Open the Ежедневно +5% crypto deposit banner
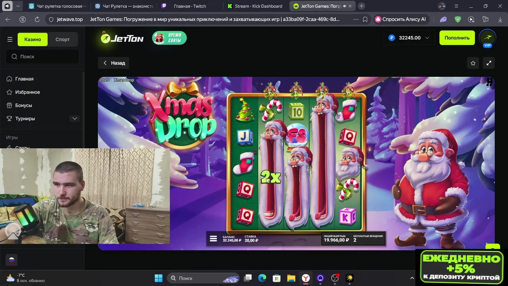The height and width of the screenshot is (286, 508). 461,267
